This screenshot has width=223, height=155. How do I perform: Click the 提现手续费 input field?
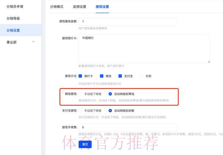(x=128, y=127)
